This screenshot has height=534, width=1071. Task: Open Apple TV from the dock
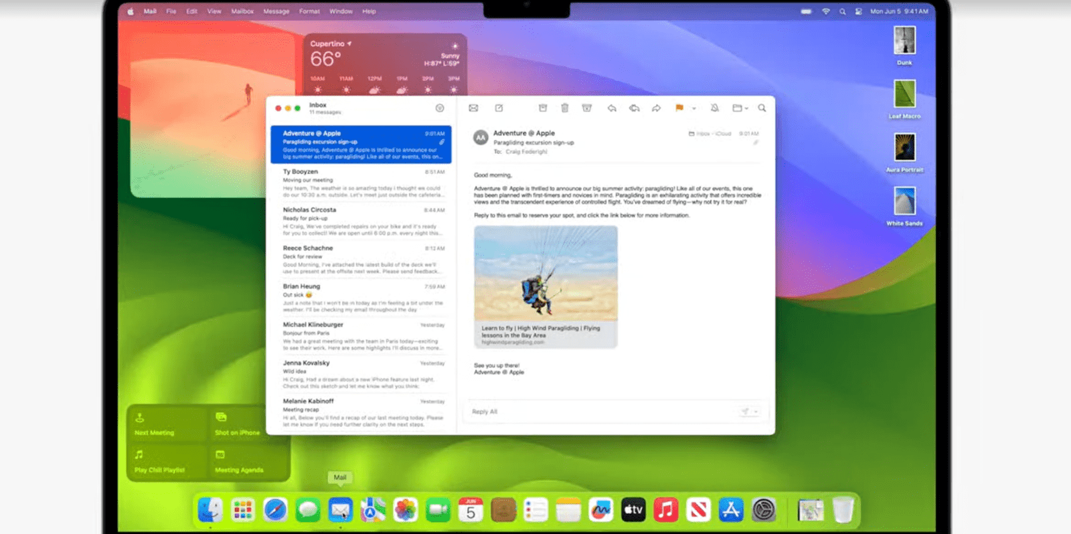tap(633, 511)
